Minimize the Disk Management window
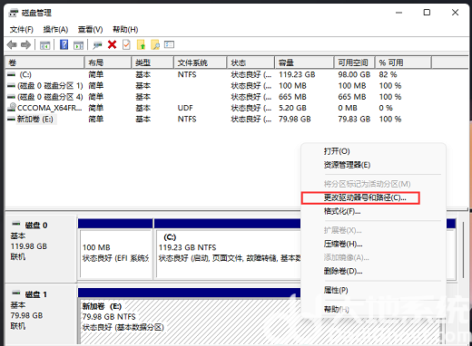The image size is (472, 346). point(398,13)
